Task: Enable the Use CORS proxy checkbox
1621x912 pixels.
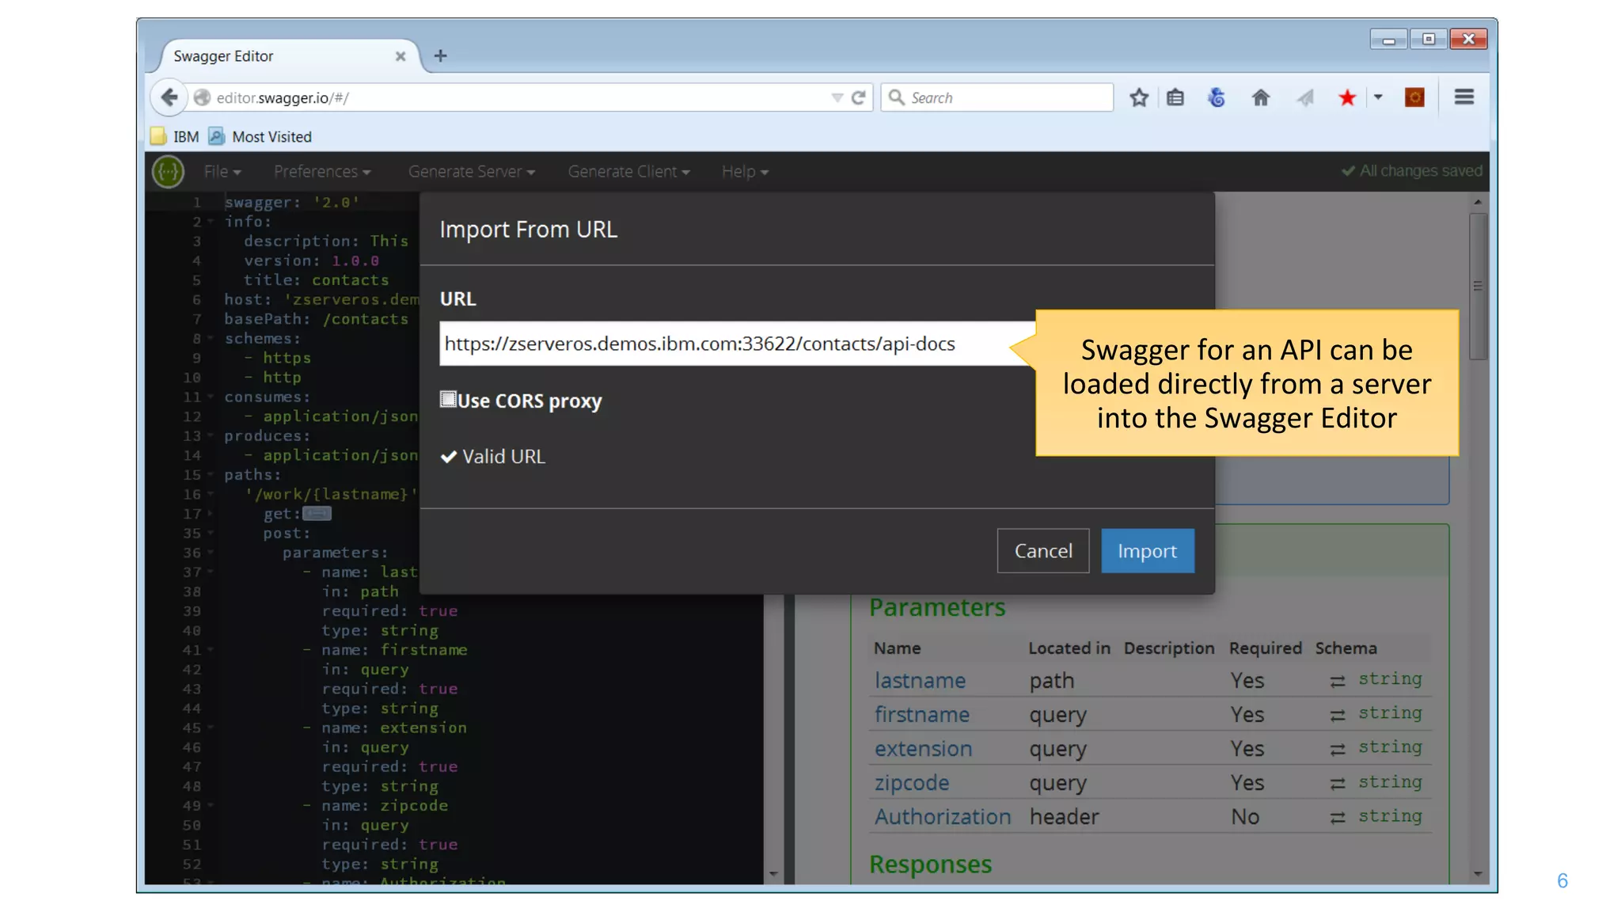Action: click(x=448, y=399)
